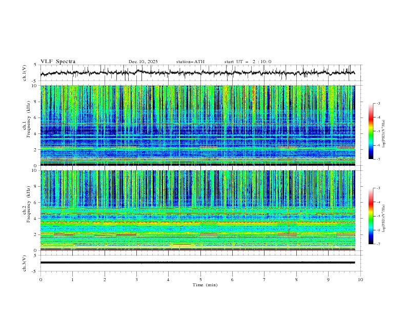Click the ch.1(V) waveform axis label

pyautogui.click(x=25, y=73)
